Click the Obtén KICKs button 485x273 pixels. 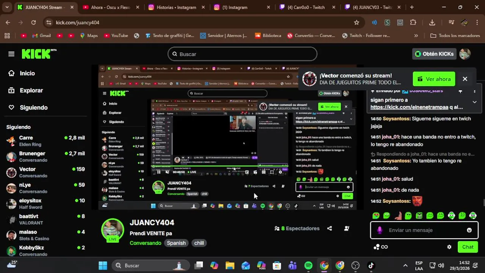point(434,54)
